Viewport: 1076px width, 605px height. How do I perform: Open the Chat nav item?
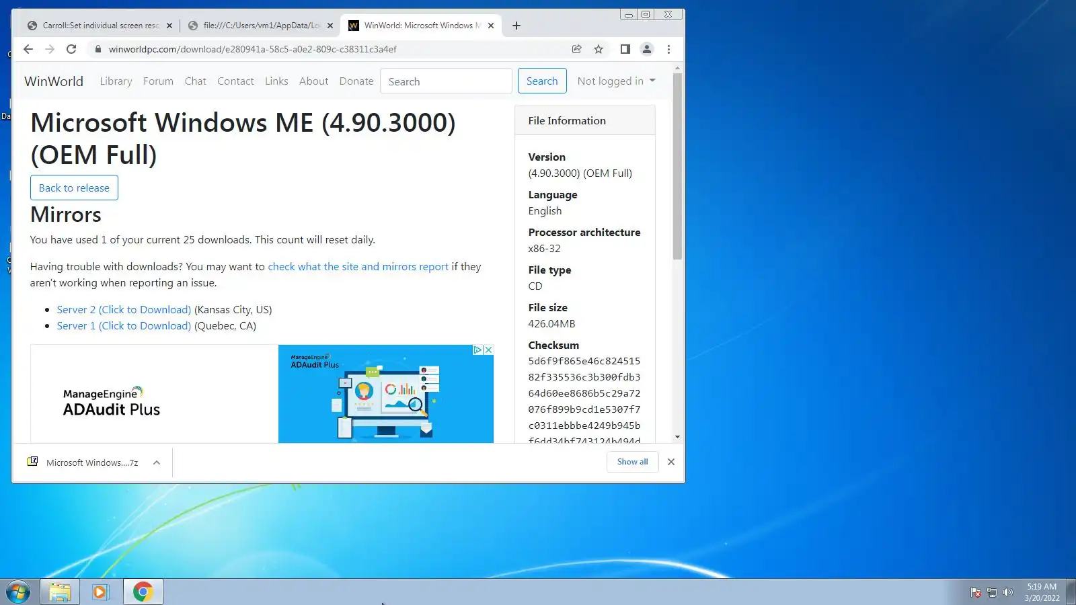pos(196,81)
